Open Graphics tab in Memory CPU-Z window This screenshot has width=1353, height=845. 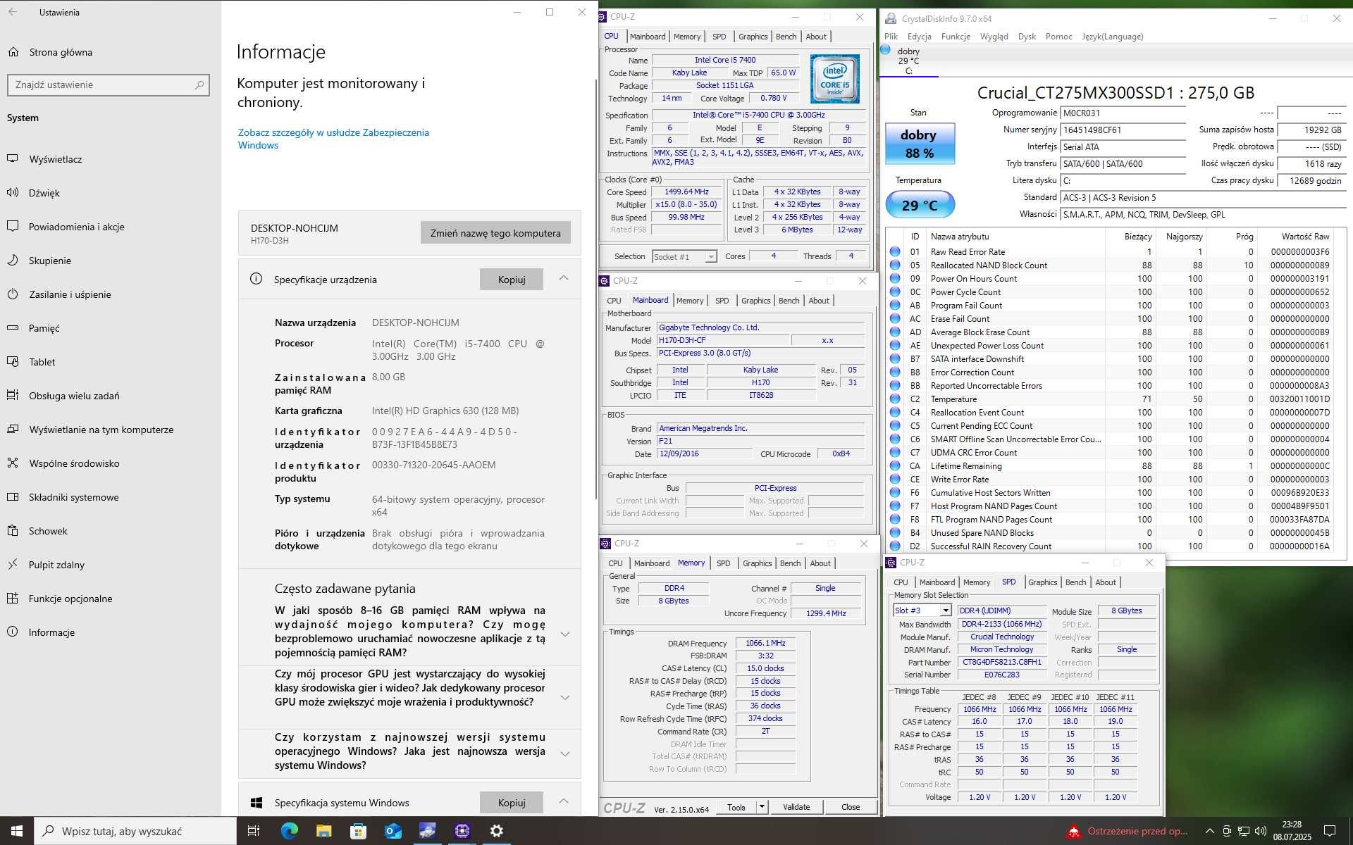tap(758, 563)
